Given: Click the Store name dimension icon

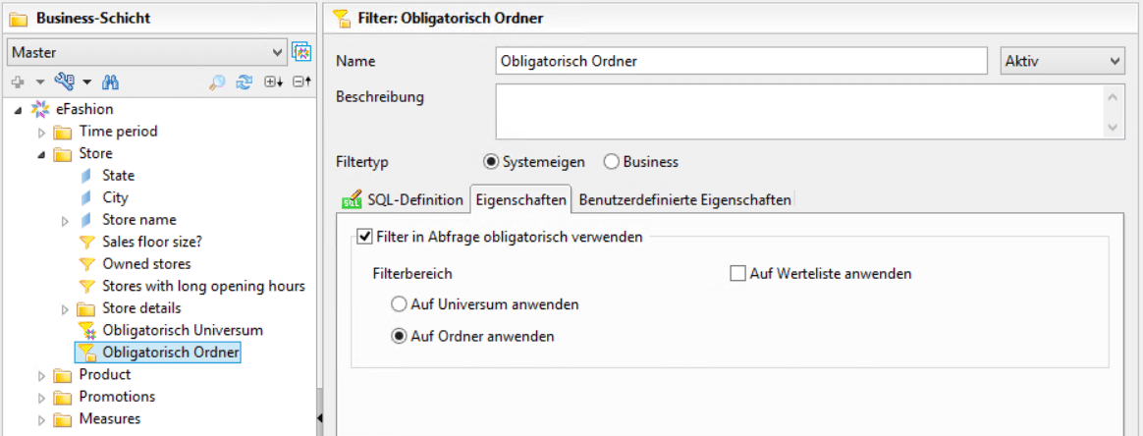Looking at the screenshot, I should pos(86,219).
